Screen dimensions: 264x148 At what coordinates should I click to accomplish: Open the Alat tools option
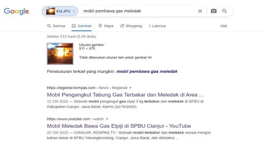tap(224, 26)
